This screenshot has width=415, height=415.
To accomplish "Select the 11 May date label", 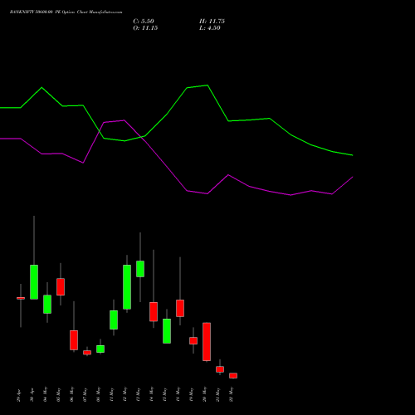I will click(111, 394).
